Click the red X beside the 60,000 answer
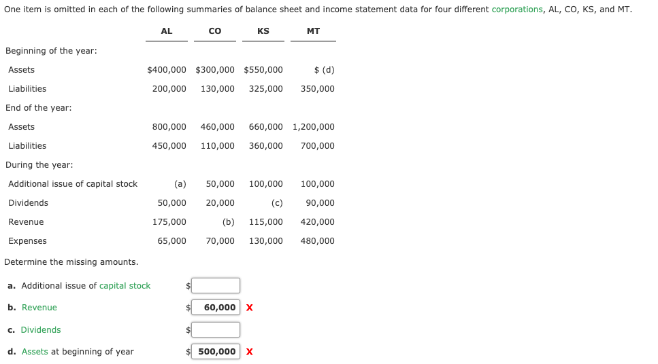The height and width of the screenshot is (364, 658). (249, 308)
